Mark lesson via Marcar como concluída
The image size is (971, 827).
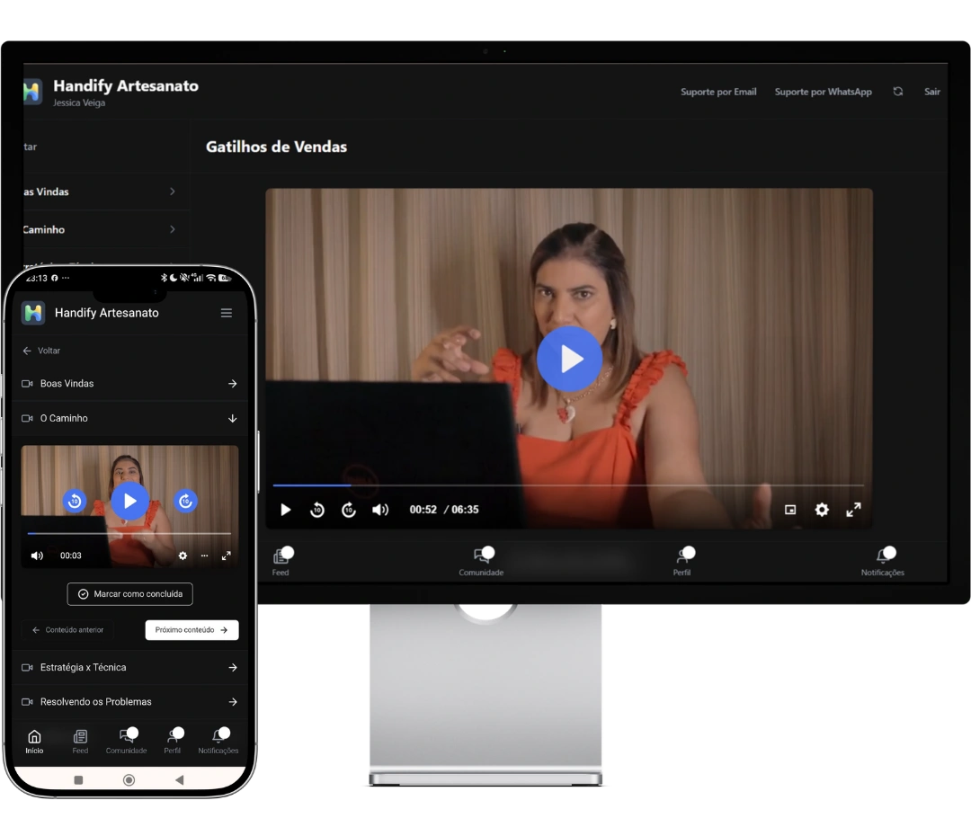pos(130,593)
